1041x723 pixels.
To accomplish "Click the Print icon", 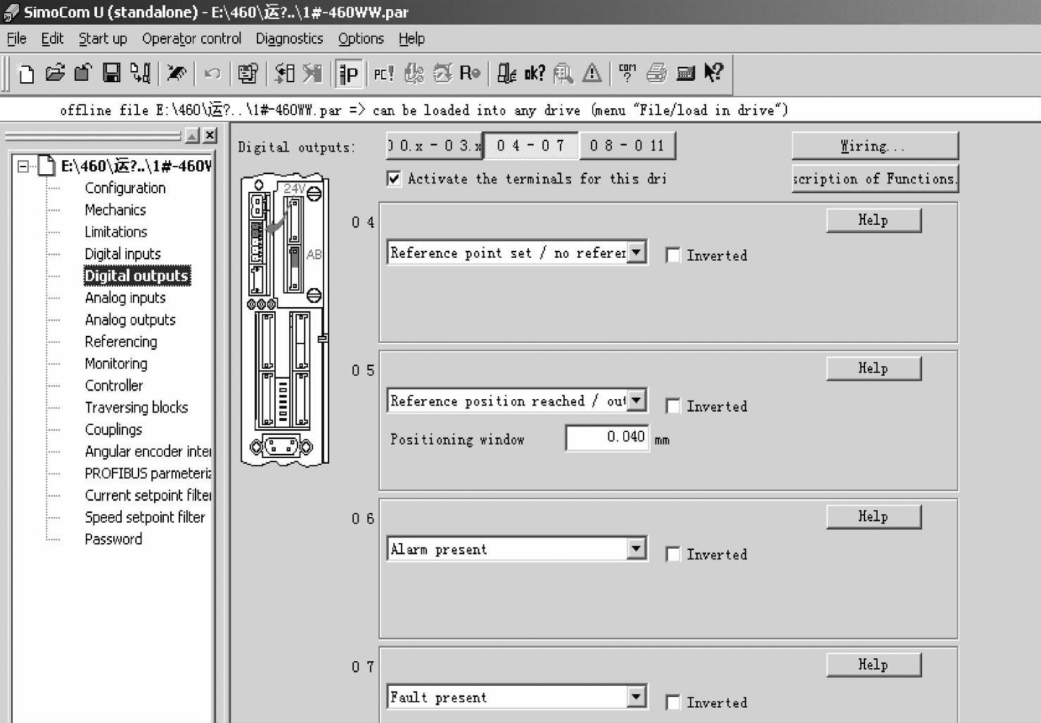I will pyautogui.click(x=656, y=73).
